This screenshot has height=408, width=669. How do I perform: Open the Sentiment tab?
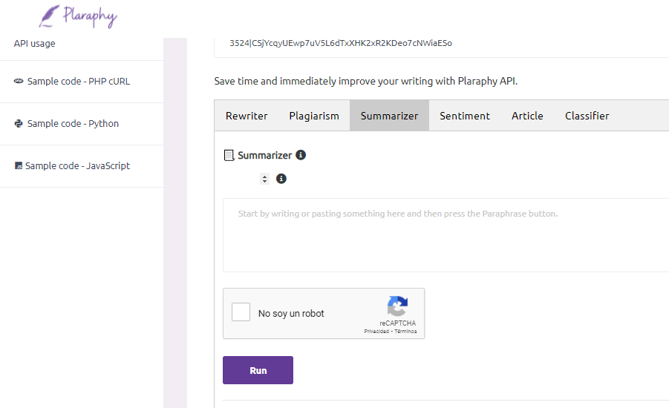tap(465, 116)
